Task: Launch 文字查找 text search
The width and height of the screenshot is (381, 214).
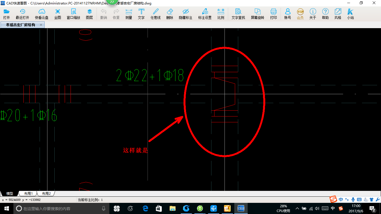Action: tap(238, 14)
